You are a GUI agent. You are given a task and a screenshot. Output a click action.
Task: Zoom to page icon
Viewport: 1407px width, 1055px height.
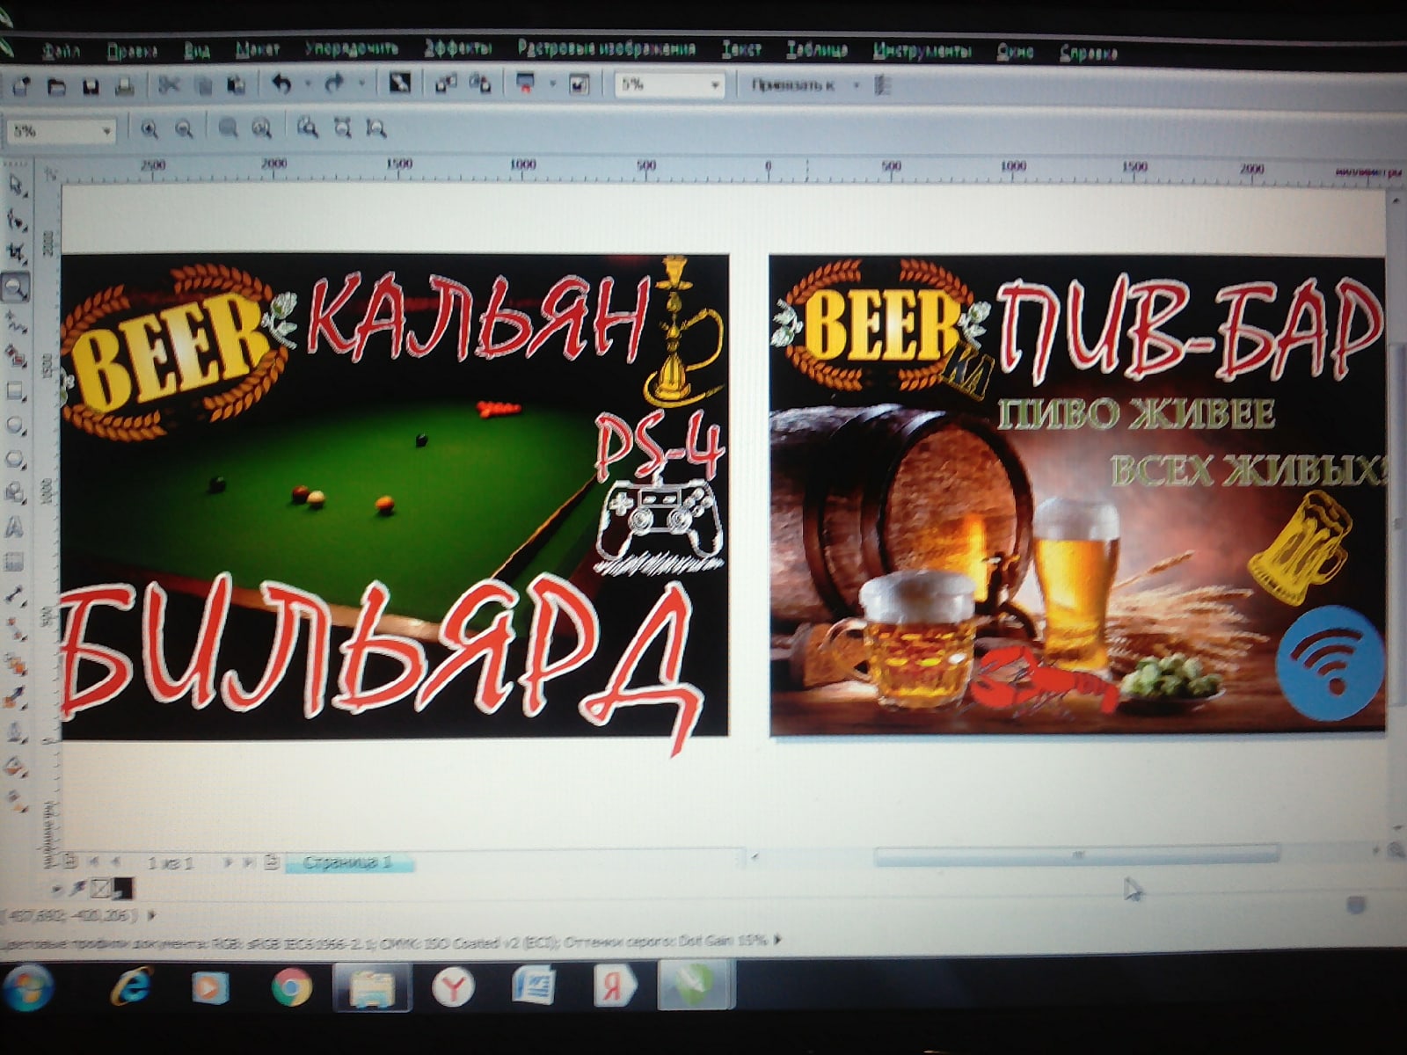tap(307, 128)
